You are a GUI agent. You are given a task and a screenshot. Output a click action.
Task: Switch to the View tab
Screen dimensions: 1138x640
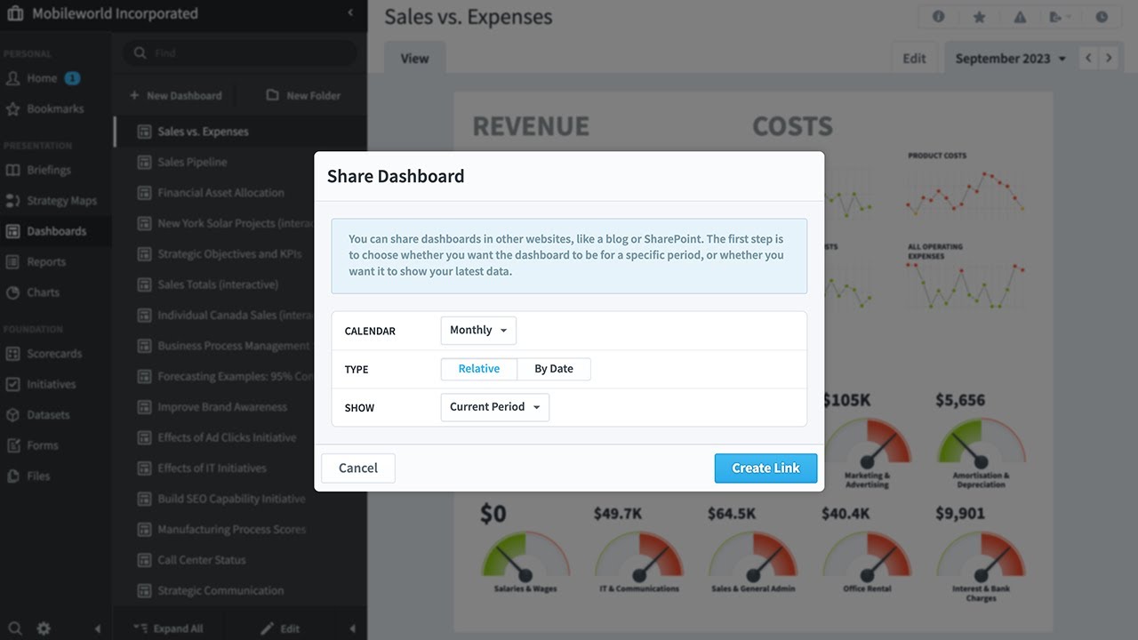point(414,59)
